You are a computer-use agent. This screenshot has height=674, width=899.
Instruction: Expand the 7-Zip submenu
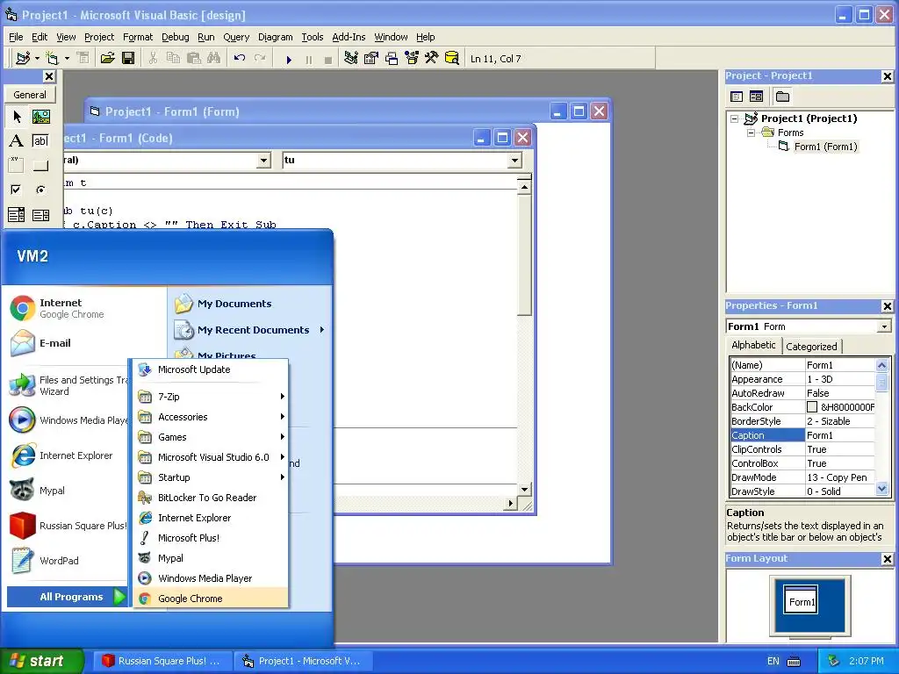click(211, 397)
